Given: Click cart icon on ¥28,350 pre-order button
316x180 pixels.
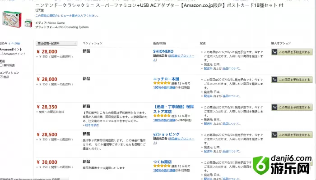Looking at the screenshot, I should [x=274, y=107].
